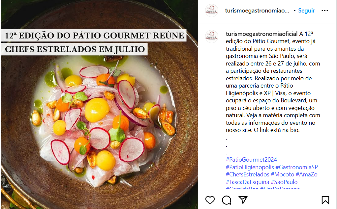Open the profile avatar in post header
337x209 pixels.
coord(212,11)
